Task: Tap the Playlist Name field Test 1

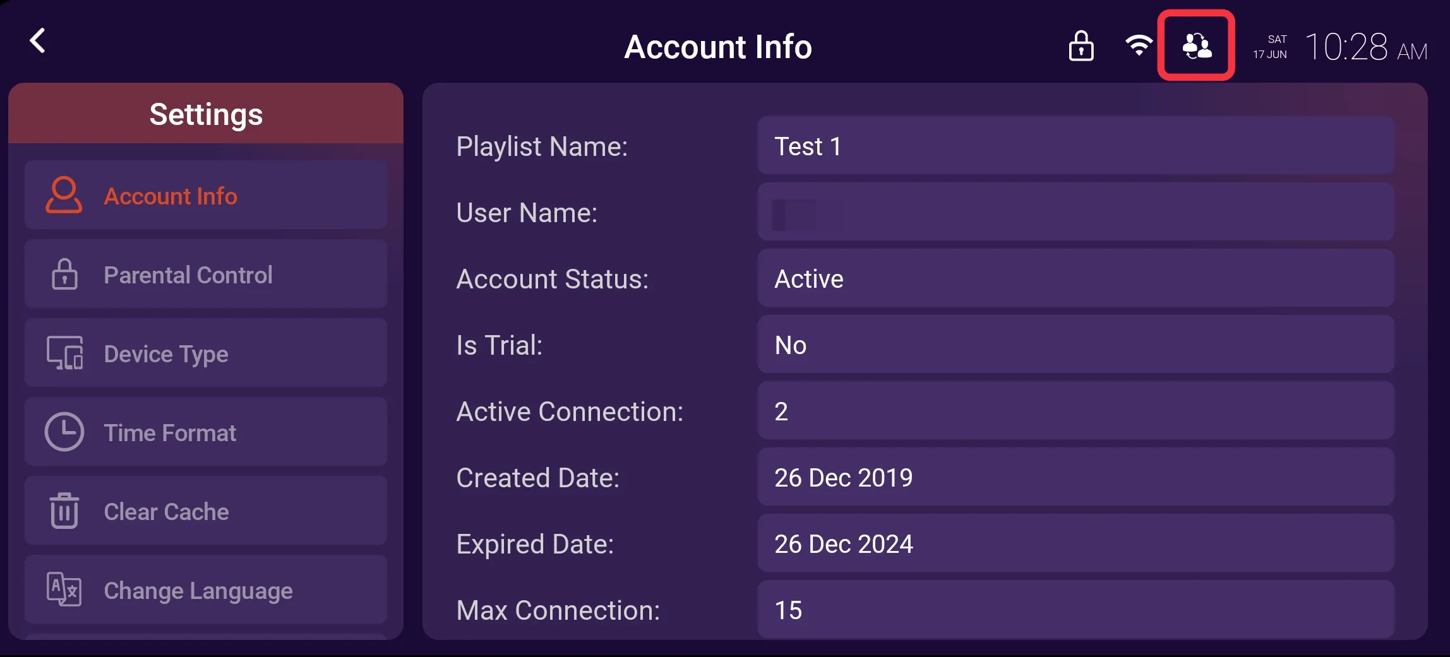Action: pyautogui.click(x=1076, y=146)
